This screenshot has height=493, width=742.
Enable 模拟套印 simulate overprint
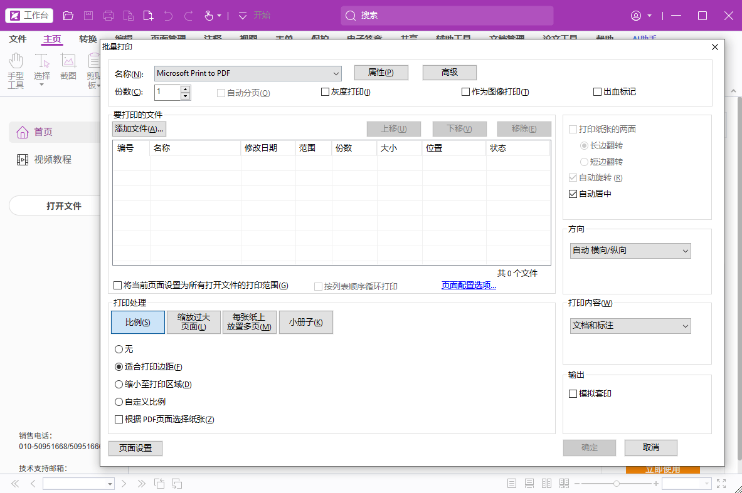[x=573, y=394]
